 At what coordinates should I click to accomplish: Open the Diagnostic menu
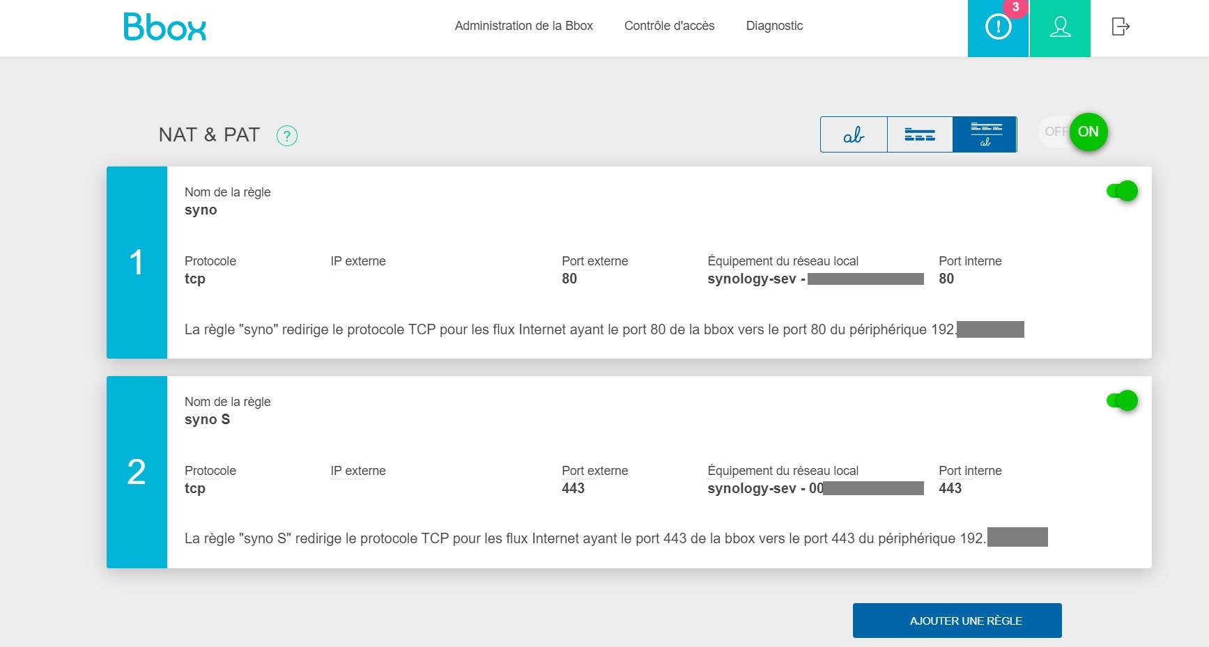click(775, 26)
